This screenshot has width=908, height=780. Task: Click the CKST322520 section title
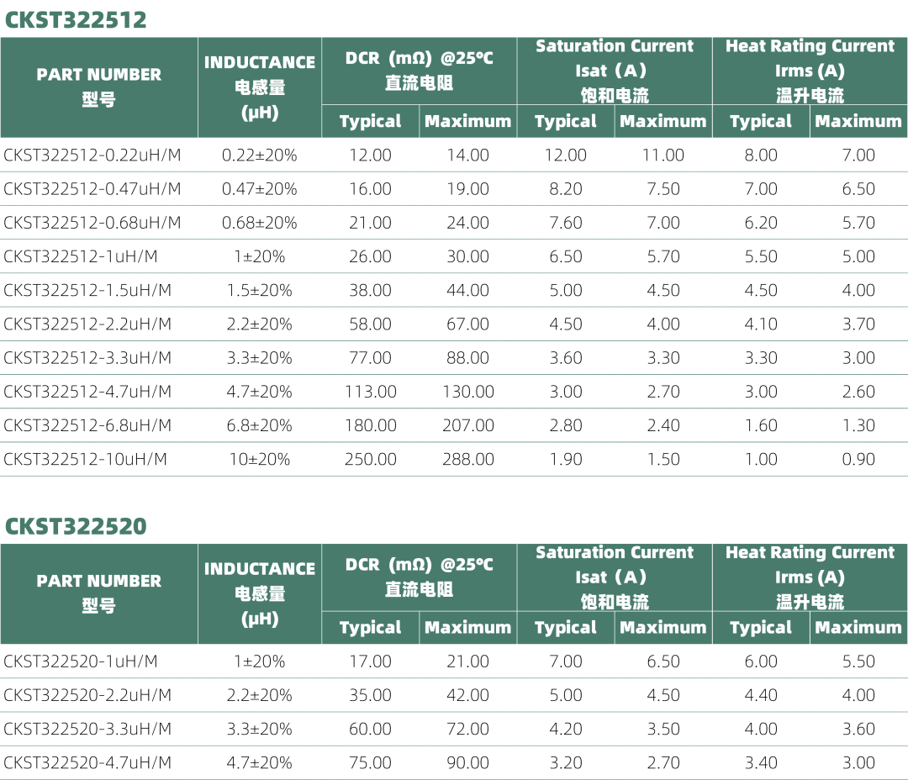click(x=76, y=526)
